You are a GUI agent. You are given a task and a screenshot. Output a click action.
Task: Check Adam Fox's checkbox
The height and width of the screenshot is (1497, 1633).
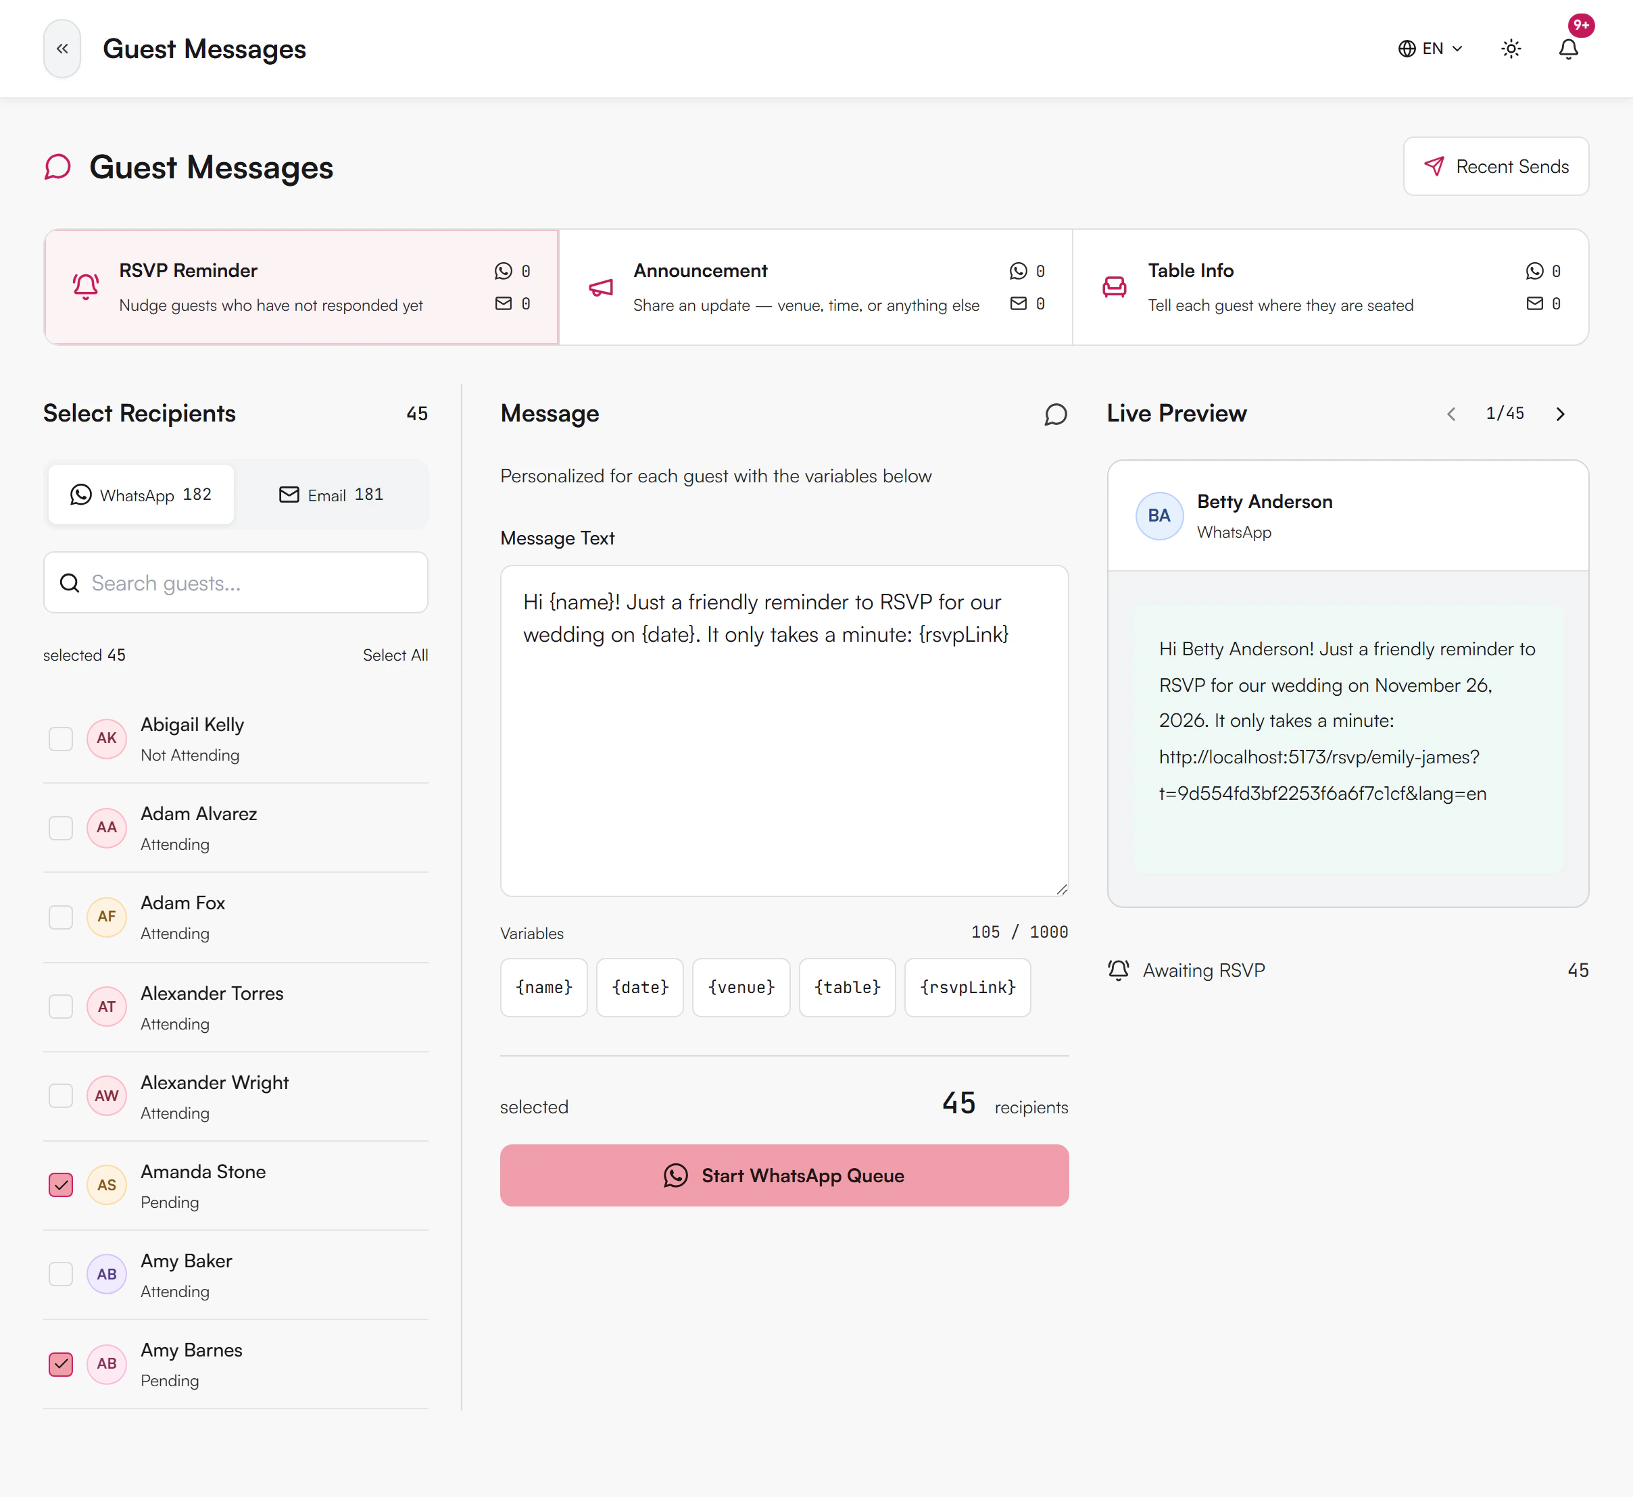click(61, 917)
